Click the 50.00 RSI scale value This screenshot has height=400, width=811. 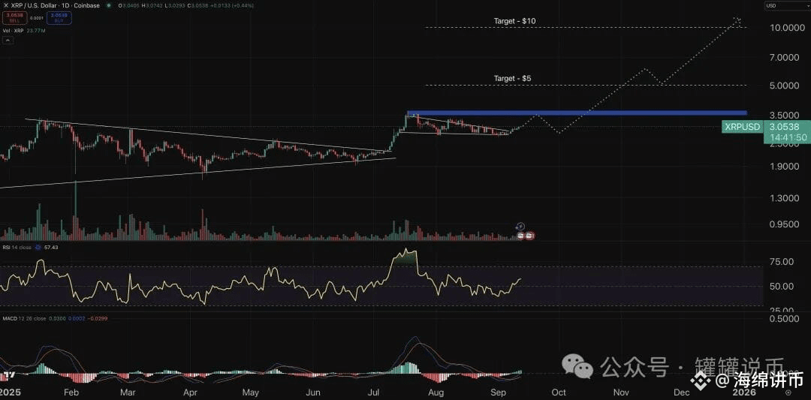click(783, 287)
